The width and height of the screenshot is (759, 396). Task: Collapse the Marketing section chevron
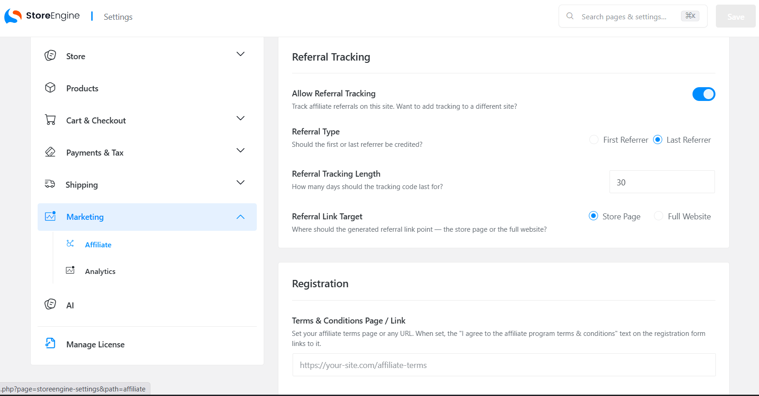click(240, 217)
